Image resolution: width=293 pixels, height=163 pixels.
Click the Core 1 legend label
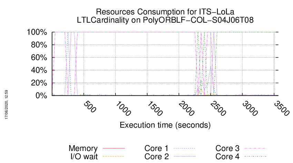point(156,148)
